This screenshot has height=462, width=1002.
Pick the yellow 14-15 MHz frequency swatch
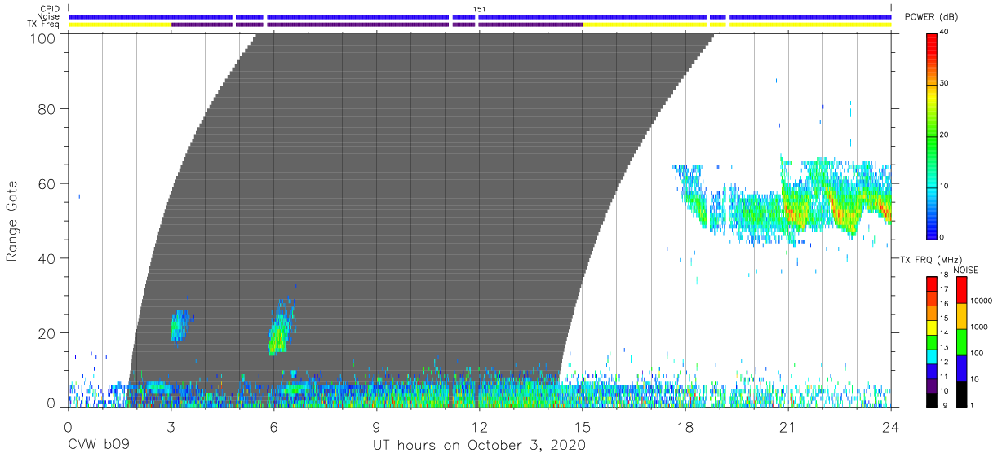tap(931, 326)
